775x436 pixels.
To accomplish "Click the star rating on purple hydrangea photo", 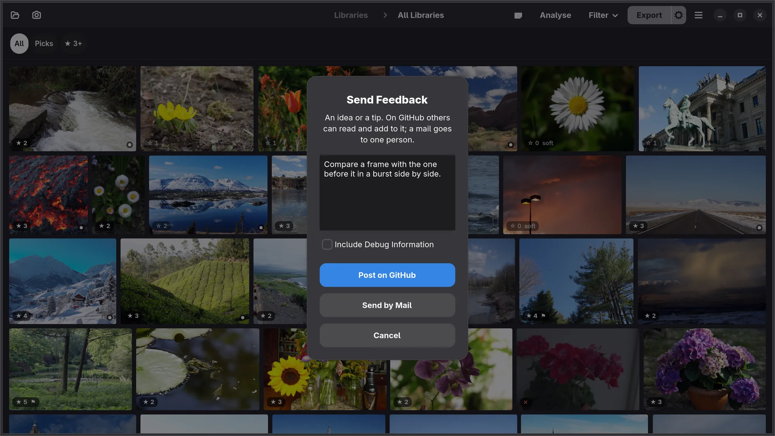I will 656,402.
